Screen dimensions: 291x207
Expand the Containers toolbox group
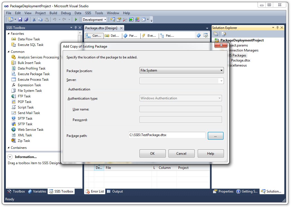pyautogui.click(x=9, y=148)
